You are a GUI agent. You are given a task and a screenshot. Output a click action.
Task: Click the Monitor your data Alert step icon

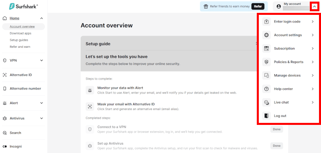(x=90, y=90)
